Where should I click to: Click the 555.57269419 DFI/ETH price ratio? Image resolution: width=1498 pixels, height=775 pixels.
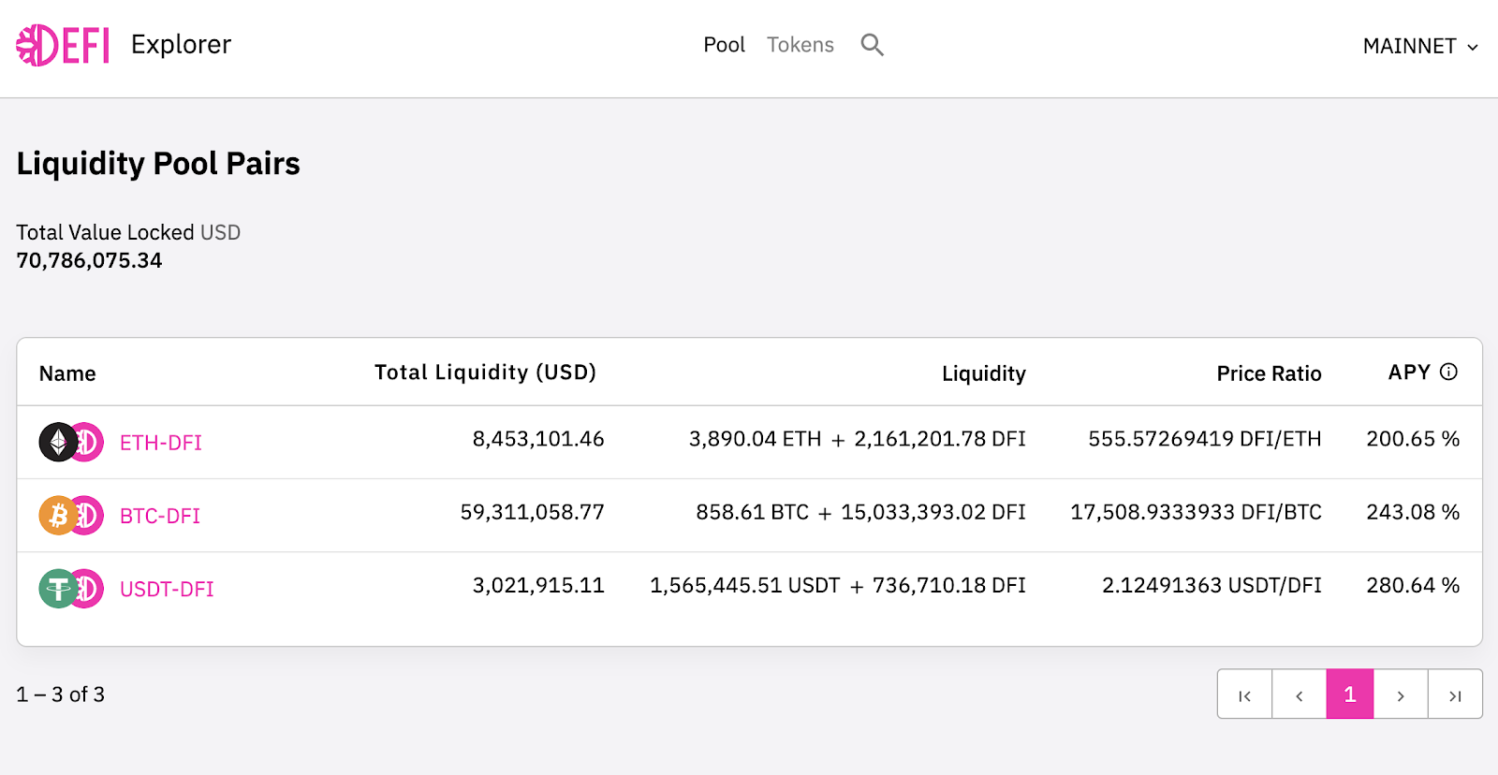(1205, 439)
